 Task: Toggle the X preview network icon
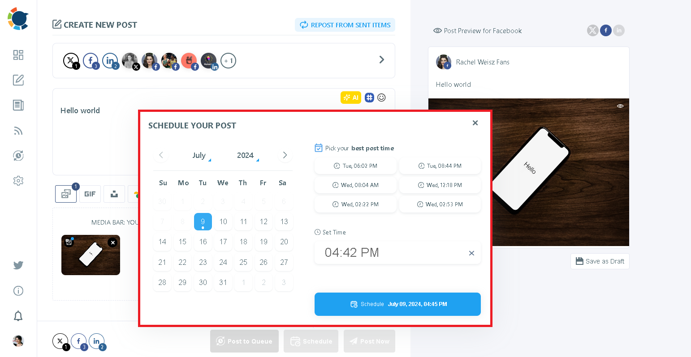click(x=593, y=30)
